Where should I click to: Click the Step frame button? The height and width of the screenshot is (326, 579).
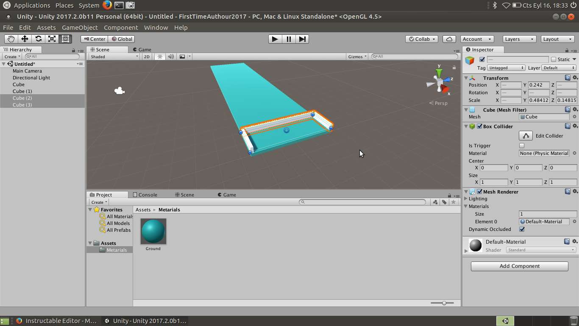tap(302, 39)
